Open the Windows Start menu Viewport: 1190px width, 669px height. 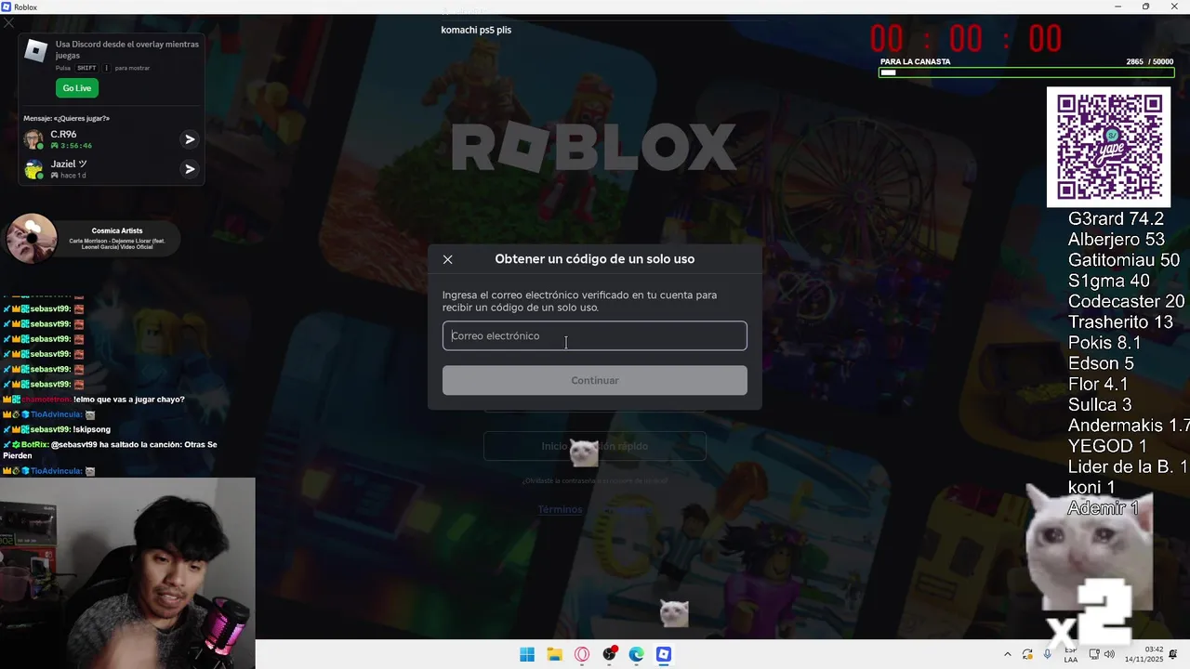point(527,654)
